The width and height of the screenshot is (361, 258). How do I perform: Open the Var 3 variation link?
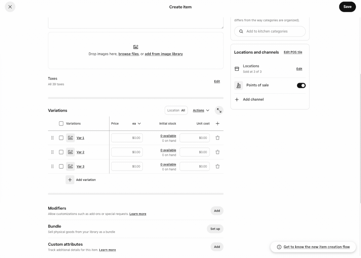80,166
